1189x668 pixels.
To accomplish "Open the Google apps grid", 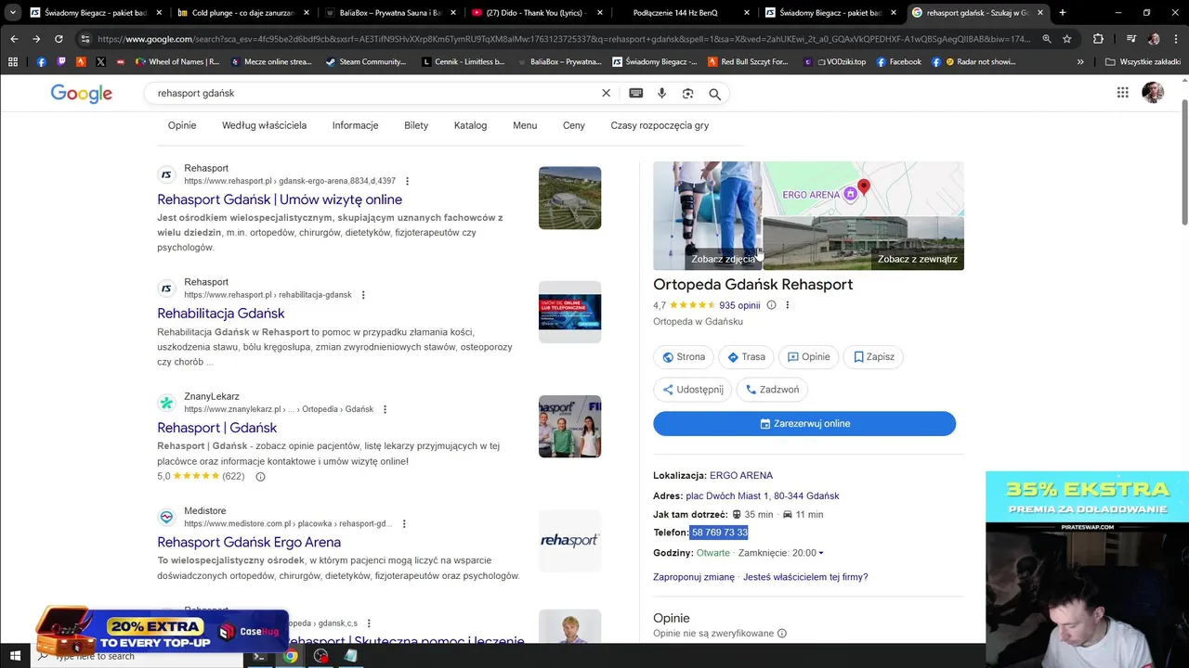I will click(x=1123, y=92).
